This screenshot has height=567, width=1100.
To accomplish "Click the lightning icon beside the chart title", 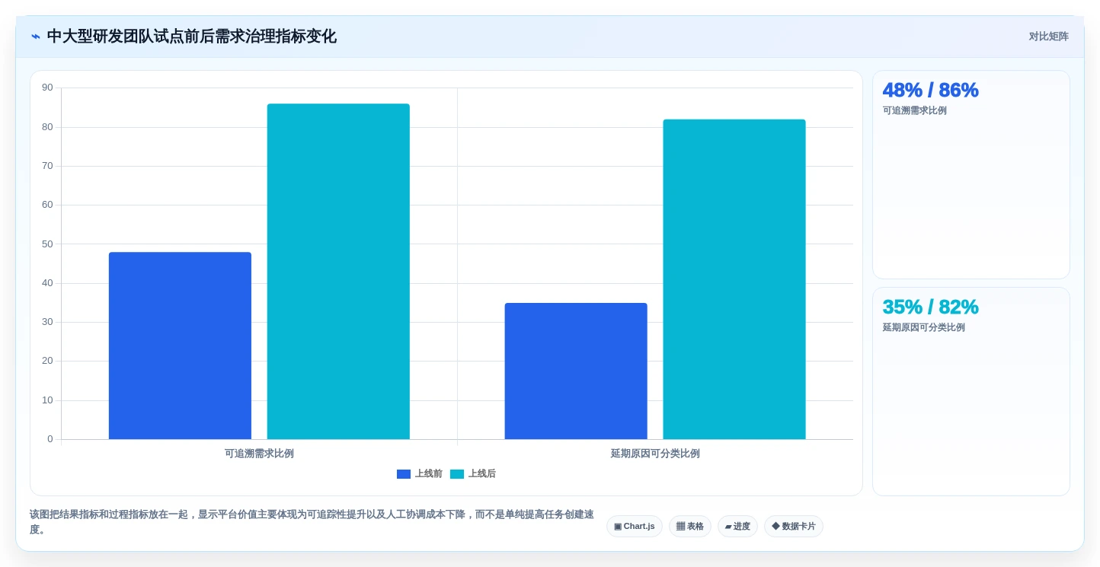I will pyautogui.click(x=36, y=37).
